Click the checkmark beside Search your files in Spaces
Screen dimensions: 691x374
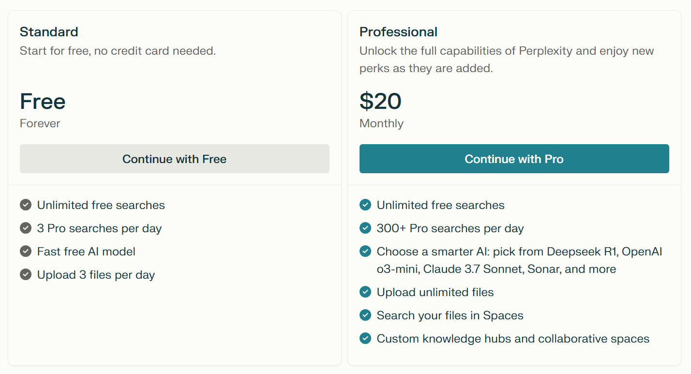coord(365,315)
